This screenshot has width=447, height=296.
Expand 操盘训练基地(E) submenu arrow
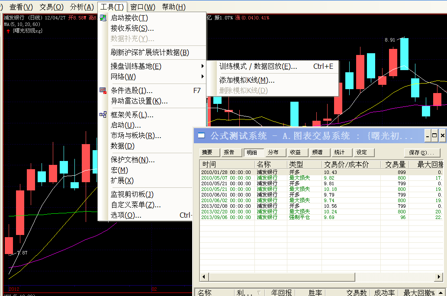pyautogui.click(x=203, y=66)
